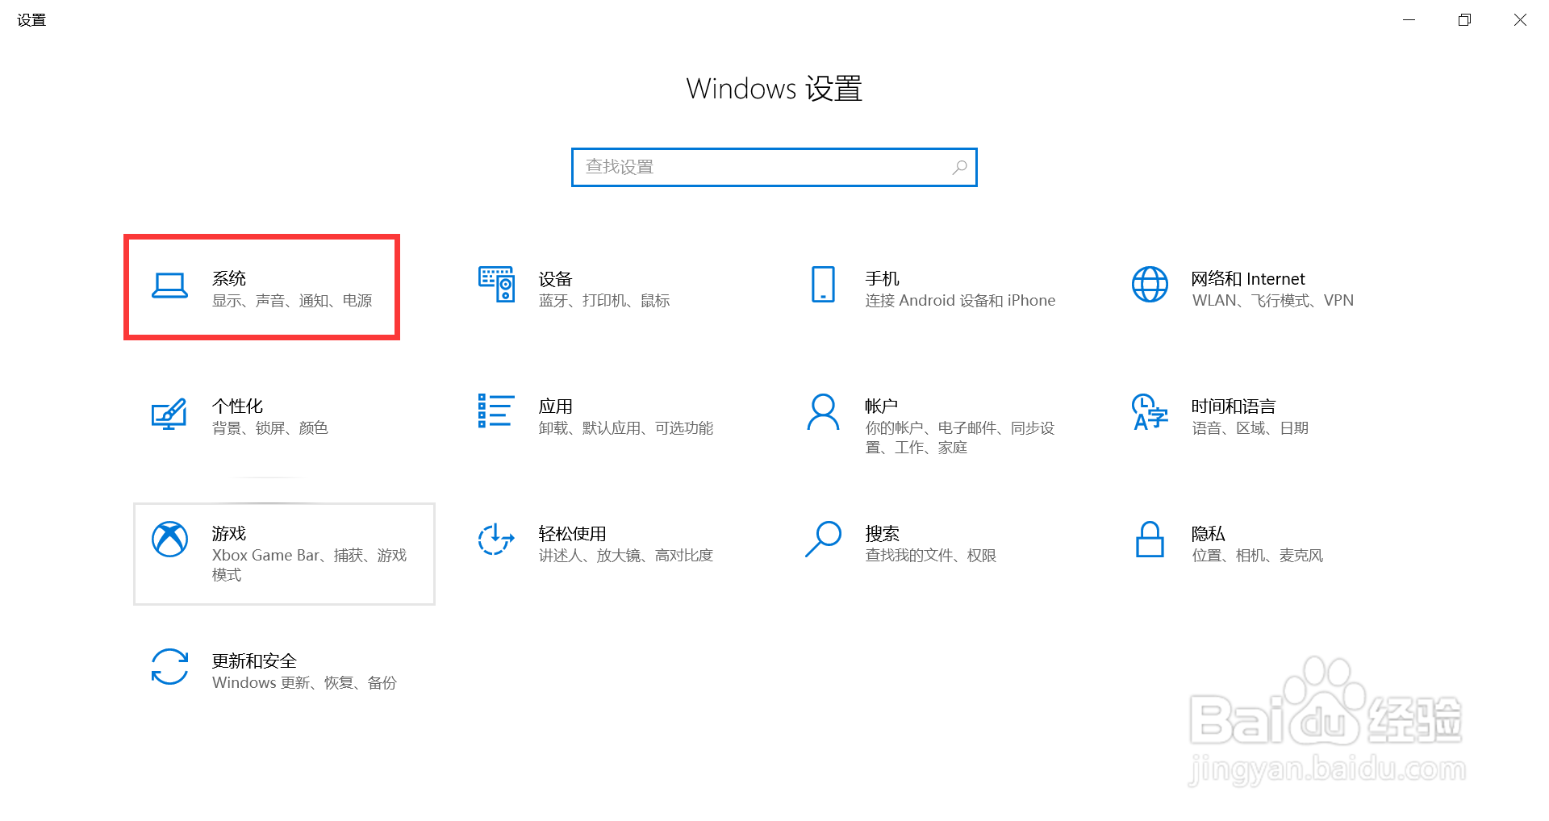
Task: Open the 隐私 padlock icon
Action: (x=1150, y=540)
